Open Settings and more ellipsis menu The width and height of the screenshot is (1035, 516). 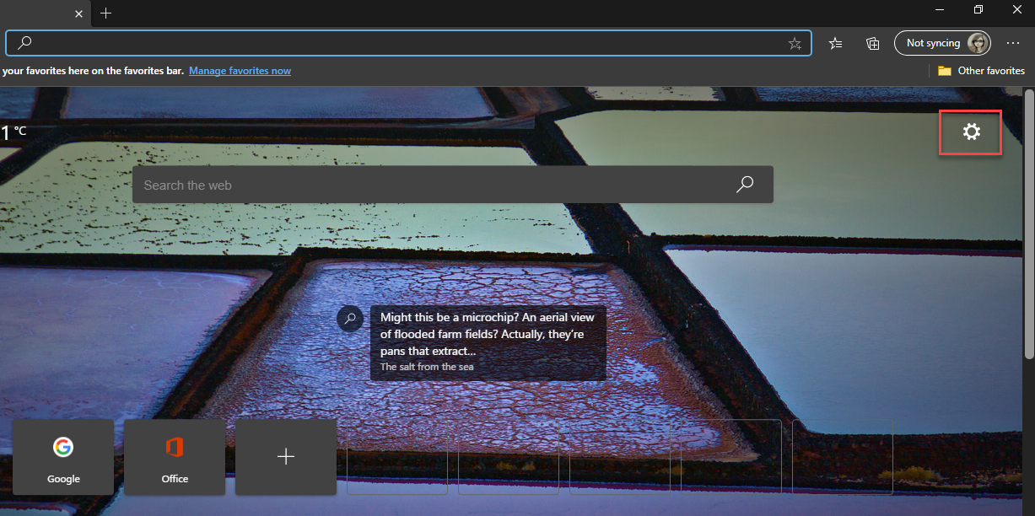1013,43
